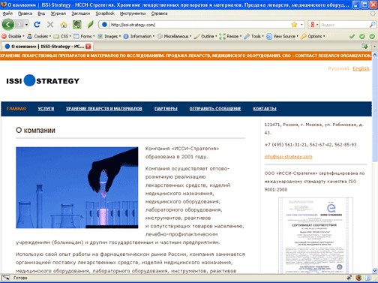Click the page icon at the status bar's right end

(368, 278)
